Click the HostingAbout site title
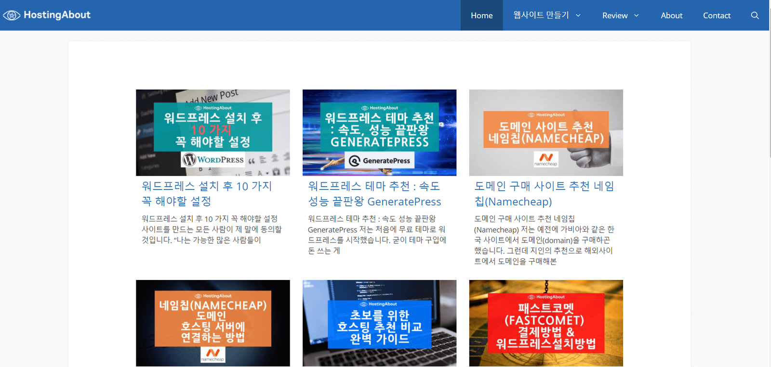Viewport: 771px width, 367px height. pyautogui.click(x=57, y=15)
